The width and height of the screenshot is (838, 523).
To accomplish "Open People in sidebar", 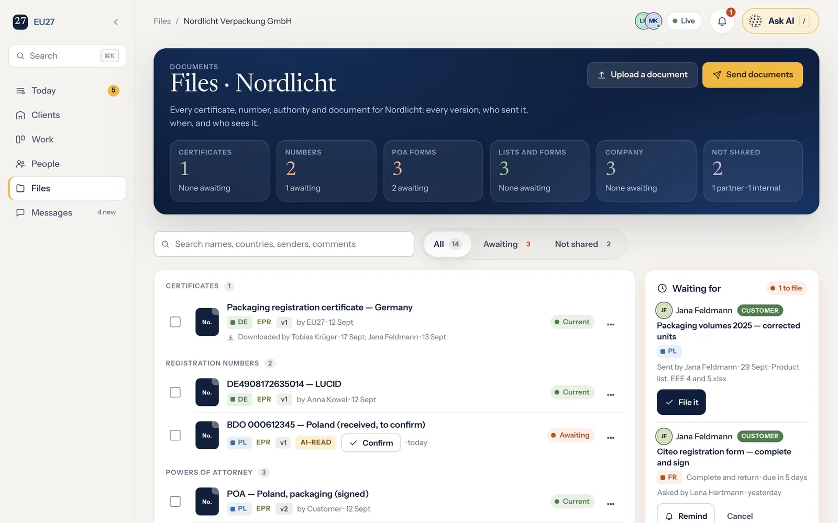I will pos(67,164).
